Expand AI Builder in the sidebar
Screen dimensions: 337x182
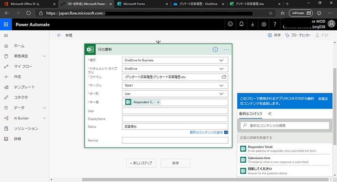click(44, 118)
